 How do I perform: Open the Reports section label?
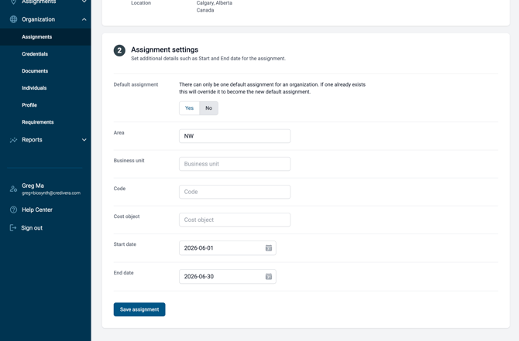click(x=32, y=140)
